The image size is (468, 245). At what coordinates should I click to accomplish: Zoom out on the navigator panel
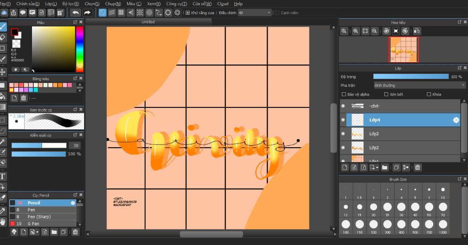pyautogui.click(x=375, y=31)
